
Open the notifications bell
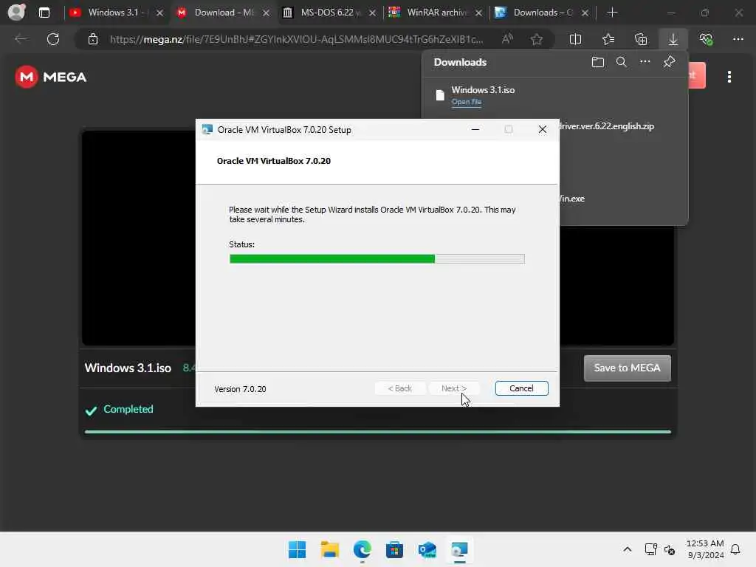[736, 549]
